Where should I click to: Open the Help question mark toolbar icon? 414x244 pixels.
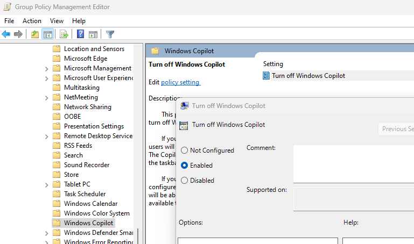[80, 34]
